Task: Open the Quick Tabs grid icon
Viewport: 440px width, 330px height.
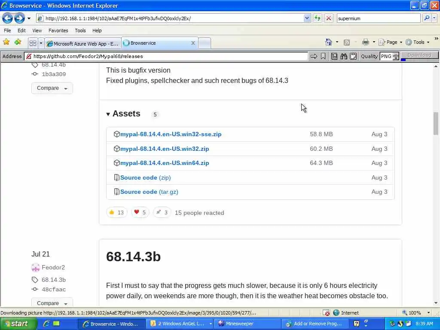Action: [33, 43]
